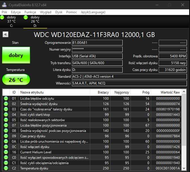Select 'Ilość realokowanych sektorów' attribute name
This screenshot has width=190, height=172.
click(42, 120)
